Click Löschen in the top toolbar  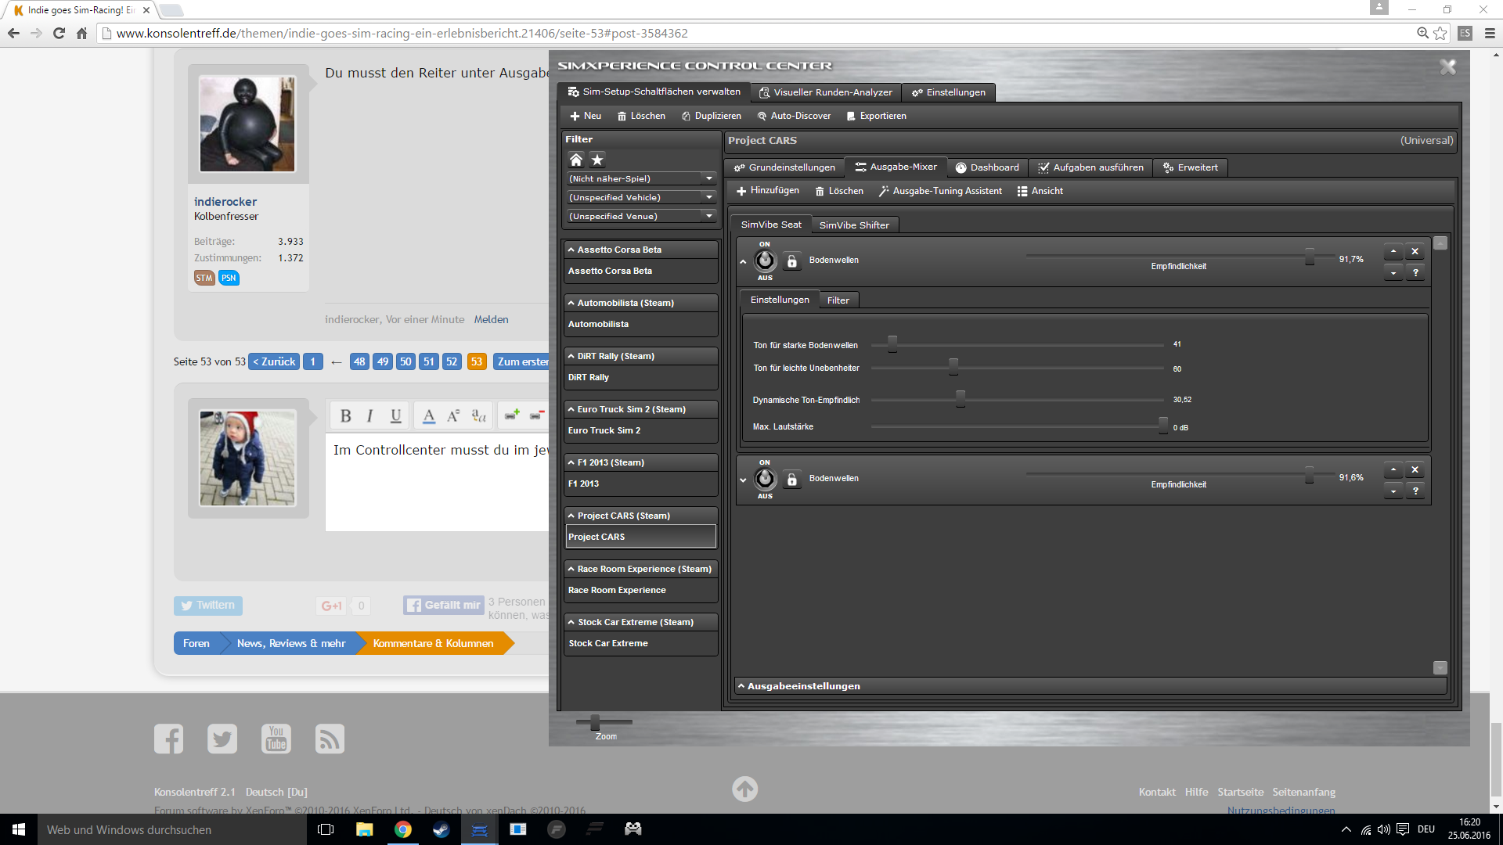point(641,116)
